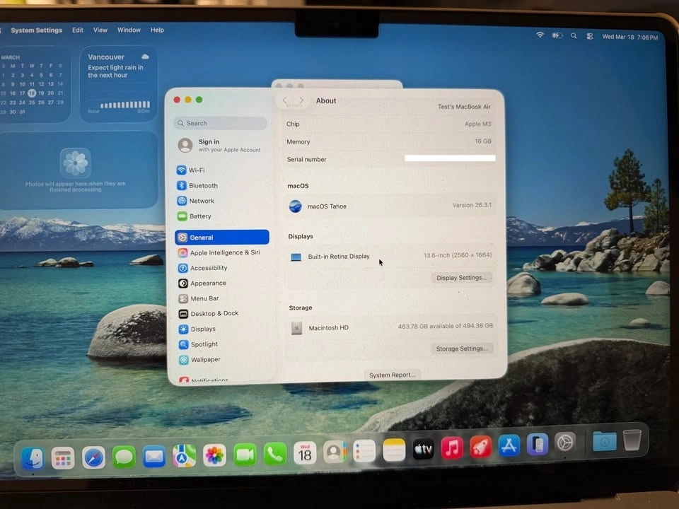Image resolution: width=679 pixels, height=509 pixels.
Task: Click the Storage Settings button
Action: tap(461, 349)
